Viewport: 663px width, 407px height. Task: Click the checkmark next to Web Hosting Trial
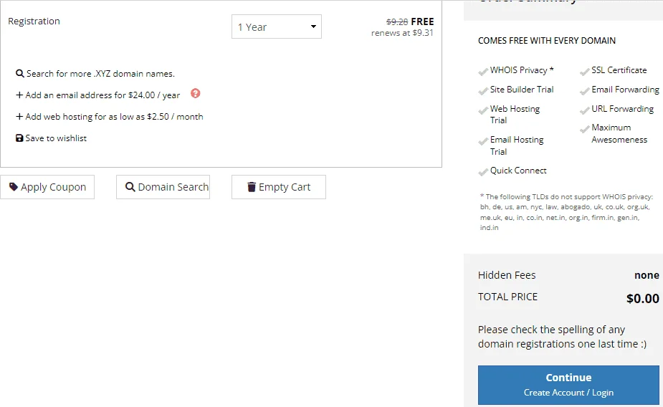(483, 110)
